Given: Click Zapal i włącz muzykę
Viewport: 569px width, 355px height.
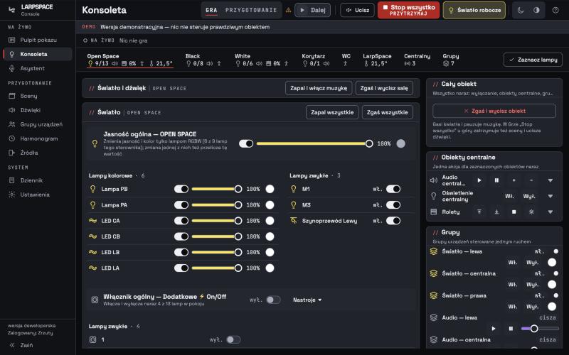Looking at the screenshot, I should coord(319,88).
